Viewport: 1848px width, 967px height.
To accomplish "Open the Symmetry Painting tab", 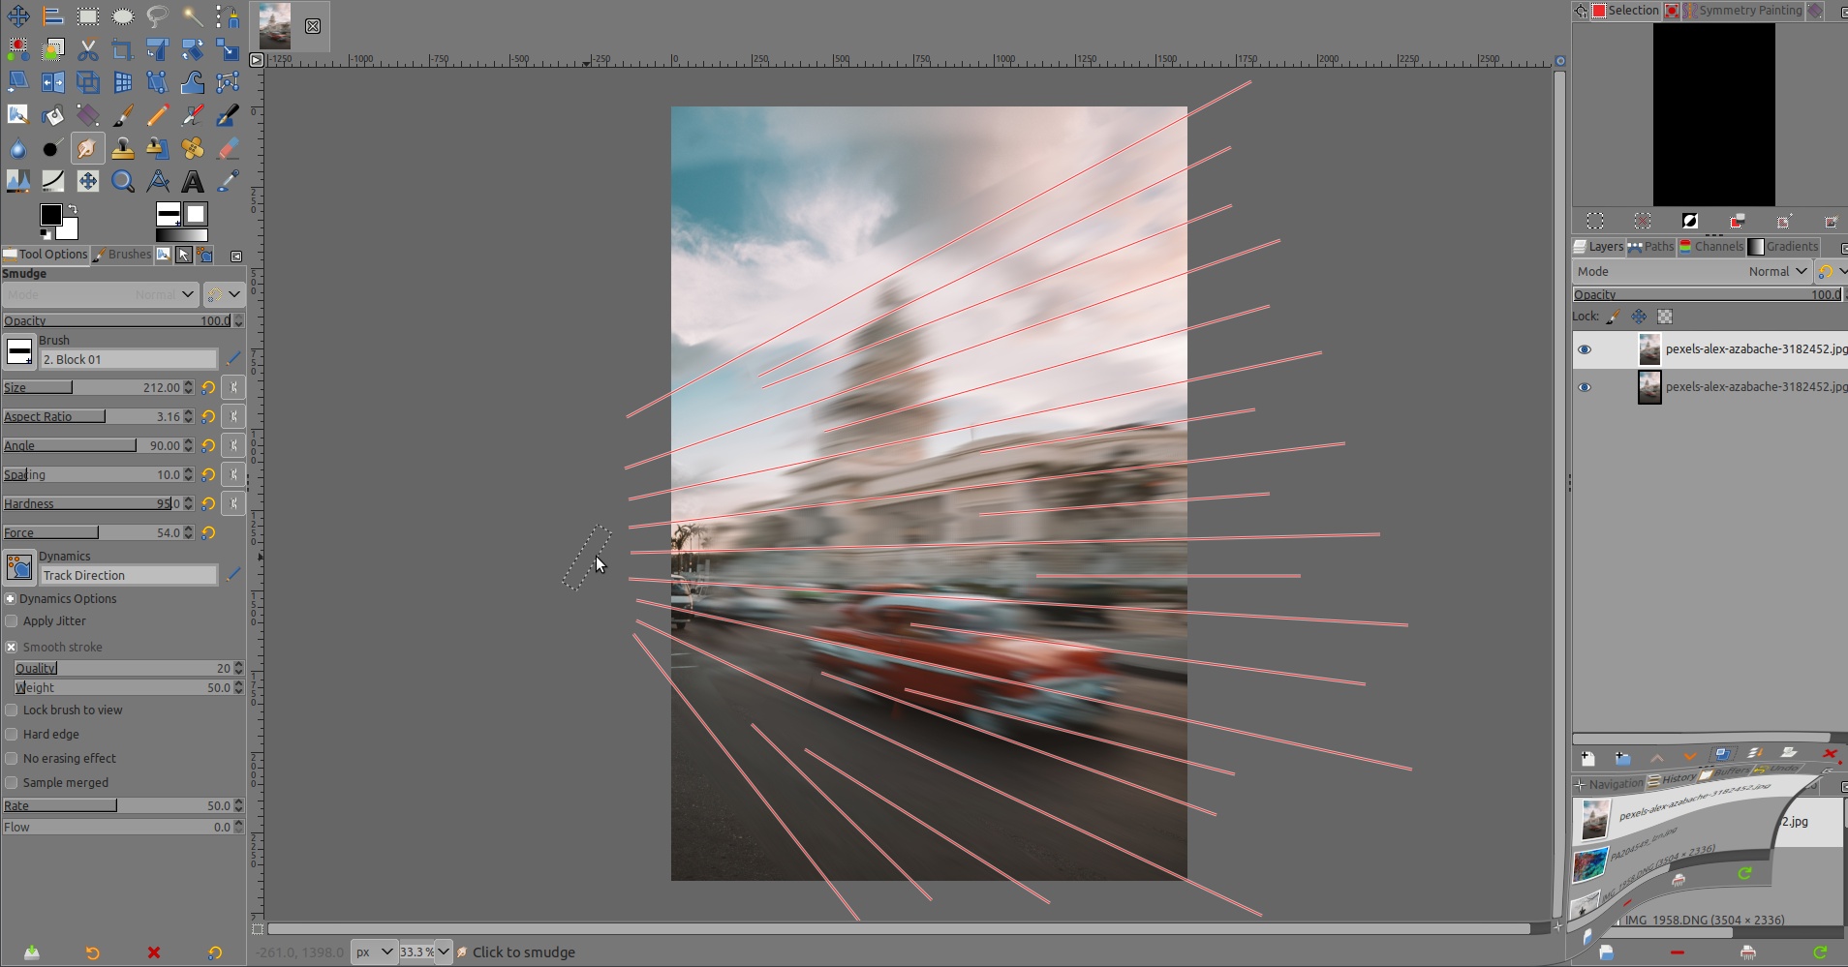I will click(1742, 11).
